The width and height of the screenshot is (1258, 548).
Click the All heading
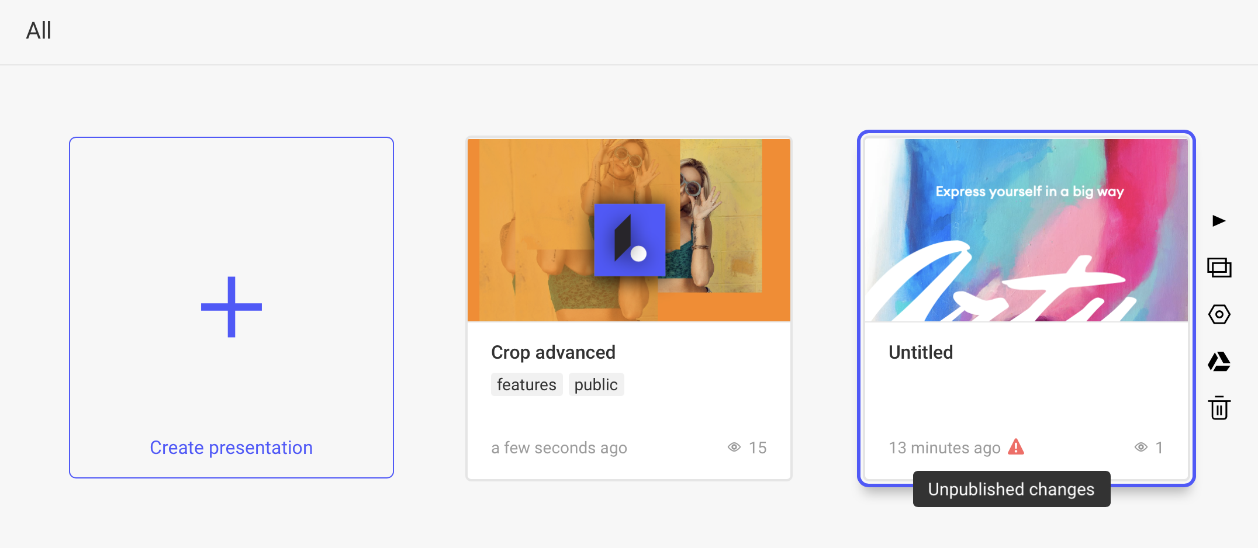click(39, 30)
